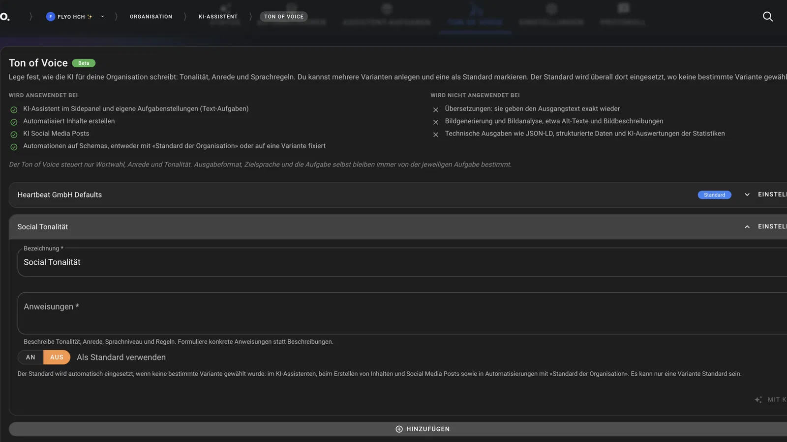Open EINSTELLUNGEN in the Social Tonalität header

coord(772,226)
